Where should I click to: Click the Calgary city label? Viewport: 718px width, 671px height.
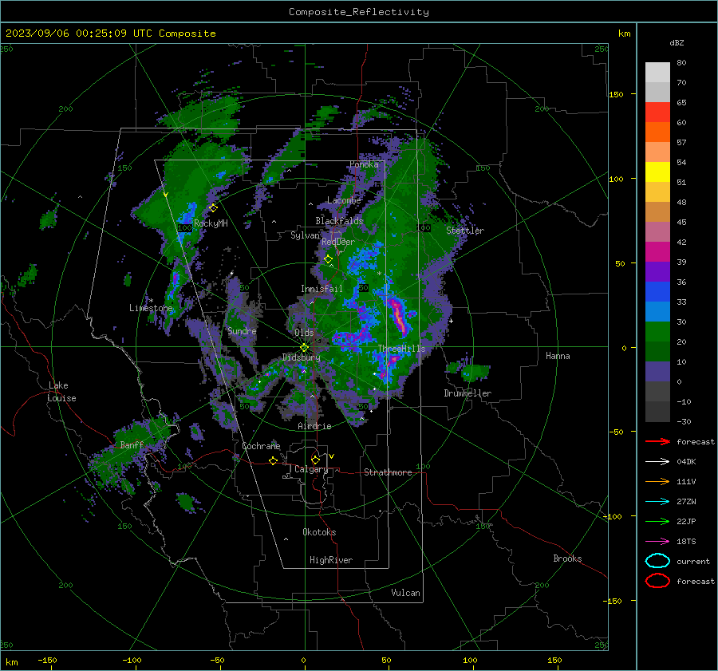tap(311, 469)
